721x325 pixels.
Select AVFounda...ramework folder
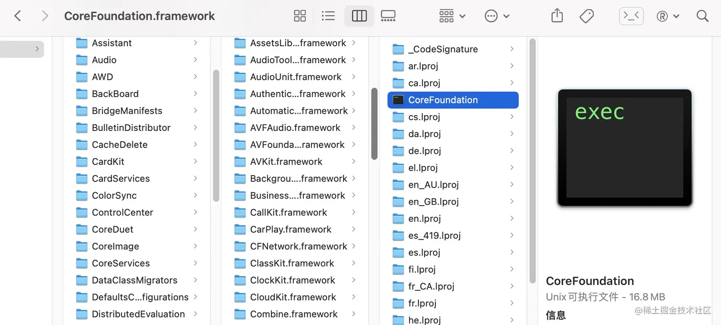[295, 145]
